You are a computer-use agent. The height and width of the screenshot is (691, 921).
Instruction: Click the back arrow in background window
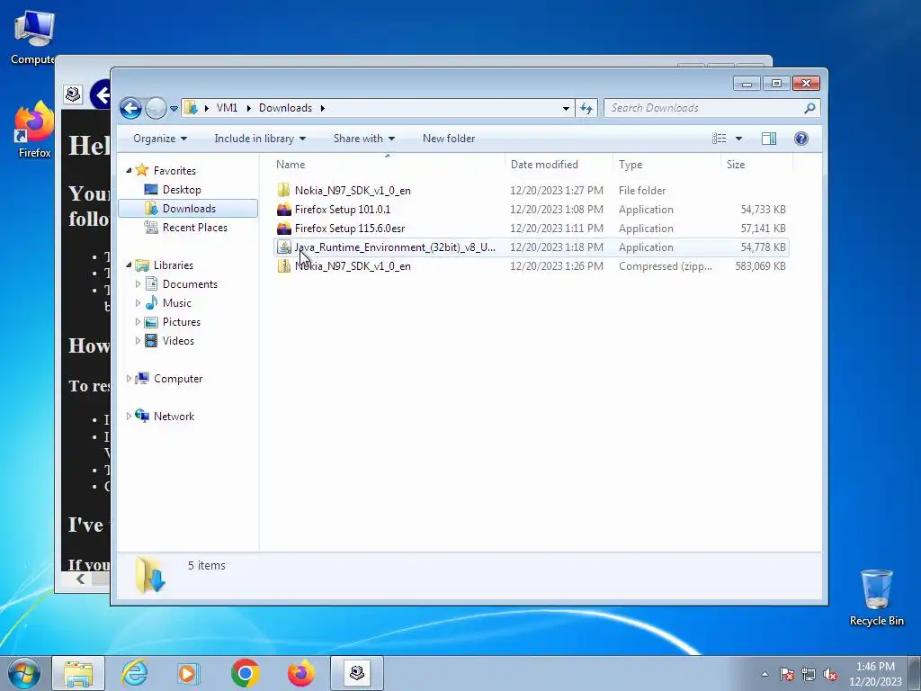click(x=101, y=94)
